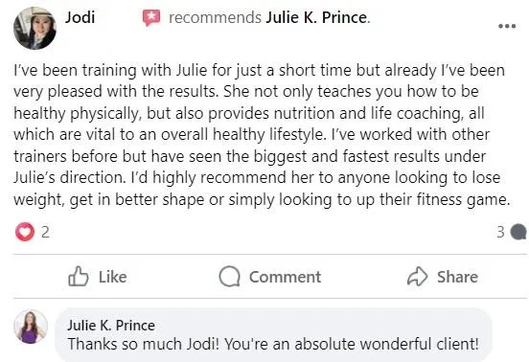Click the Like button label
The image size is (529, 362).
(x=113, y=277)
